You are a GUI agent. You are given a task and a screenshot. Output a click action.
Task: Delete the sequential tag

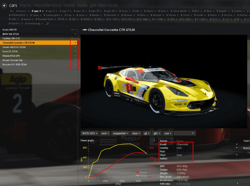[127, 133]
